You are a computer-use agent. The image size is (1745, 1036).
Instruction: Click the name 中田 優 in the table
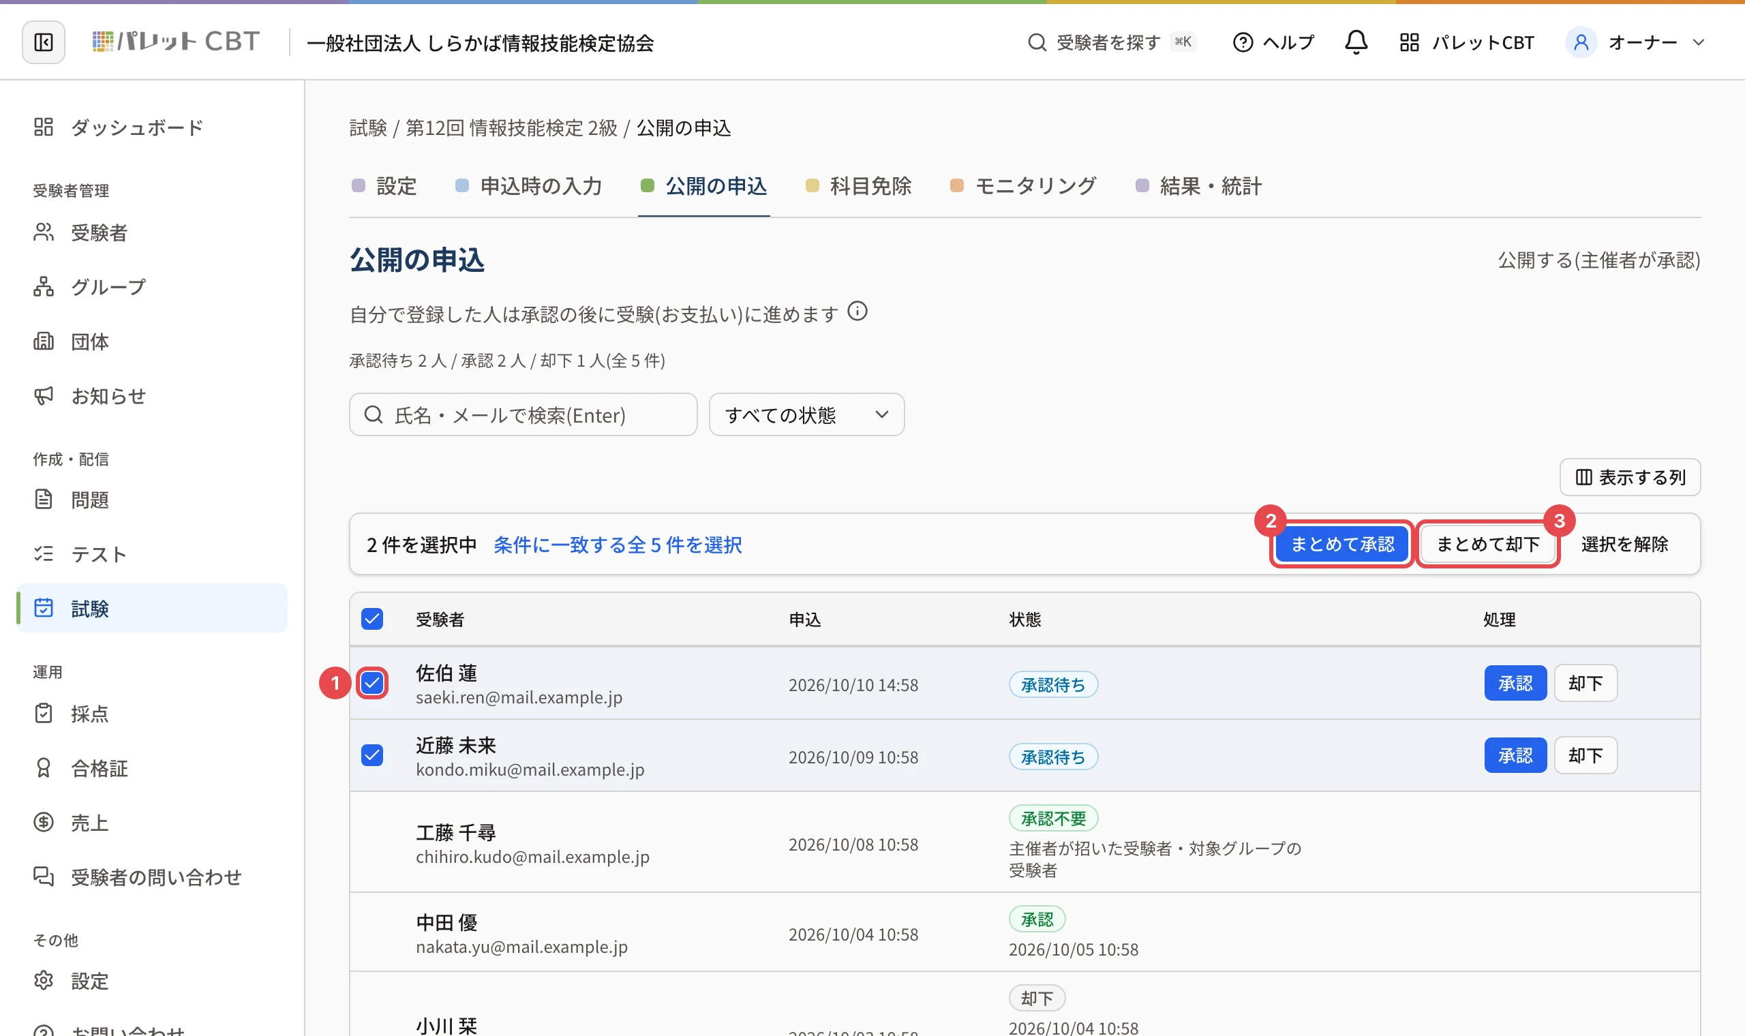pyautogui.click(x=446, y=922)
